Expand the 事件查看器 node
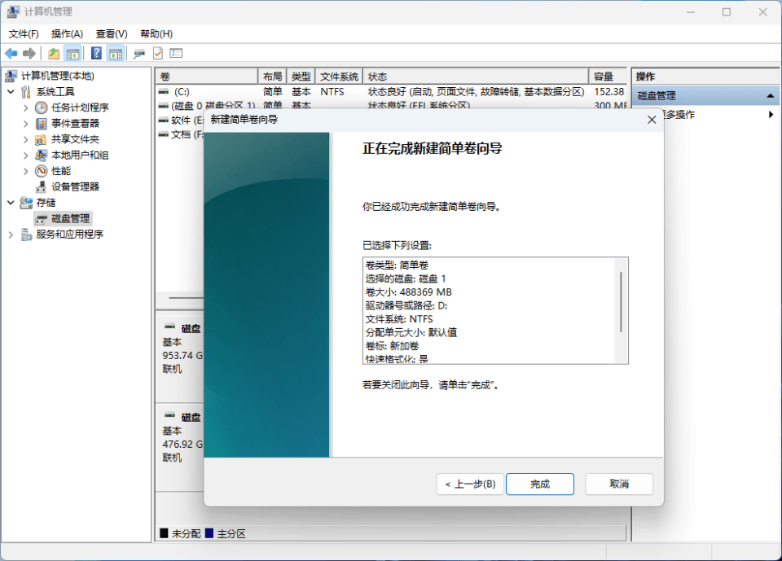The height and width of the screenshot is (561, 782). click(x=26, y=124)
